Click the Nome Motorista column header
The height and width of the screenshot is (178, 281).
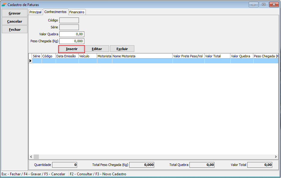coord(142,56)
